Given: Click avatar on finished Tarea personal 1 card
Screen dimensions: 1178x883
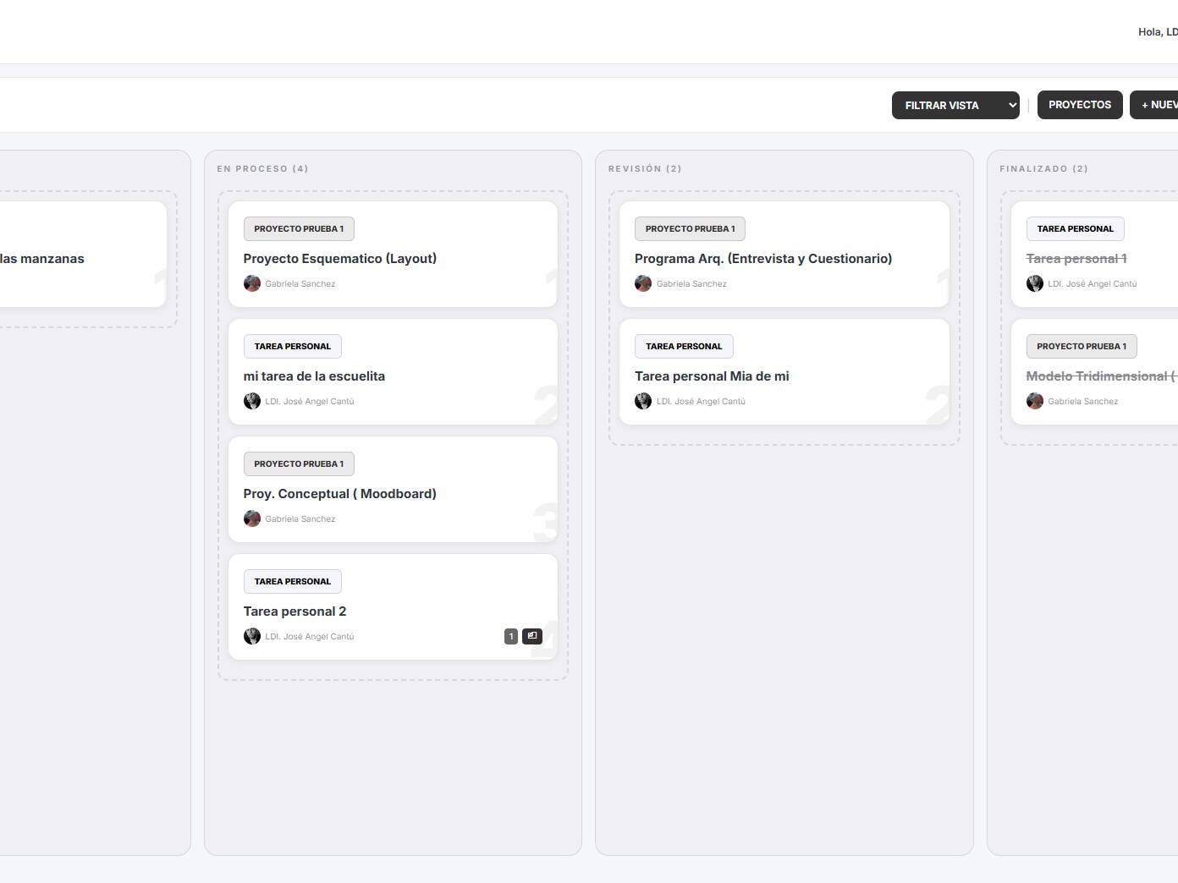Looking at the screenshot, I should point(1035,283).
